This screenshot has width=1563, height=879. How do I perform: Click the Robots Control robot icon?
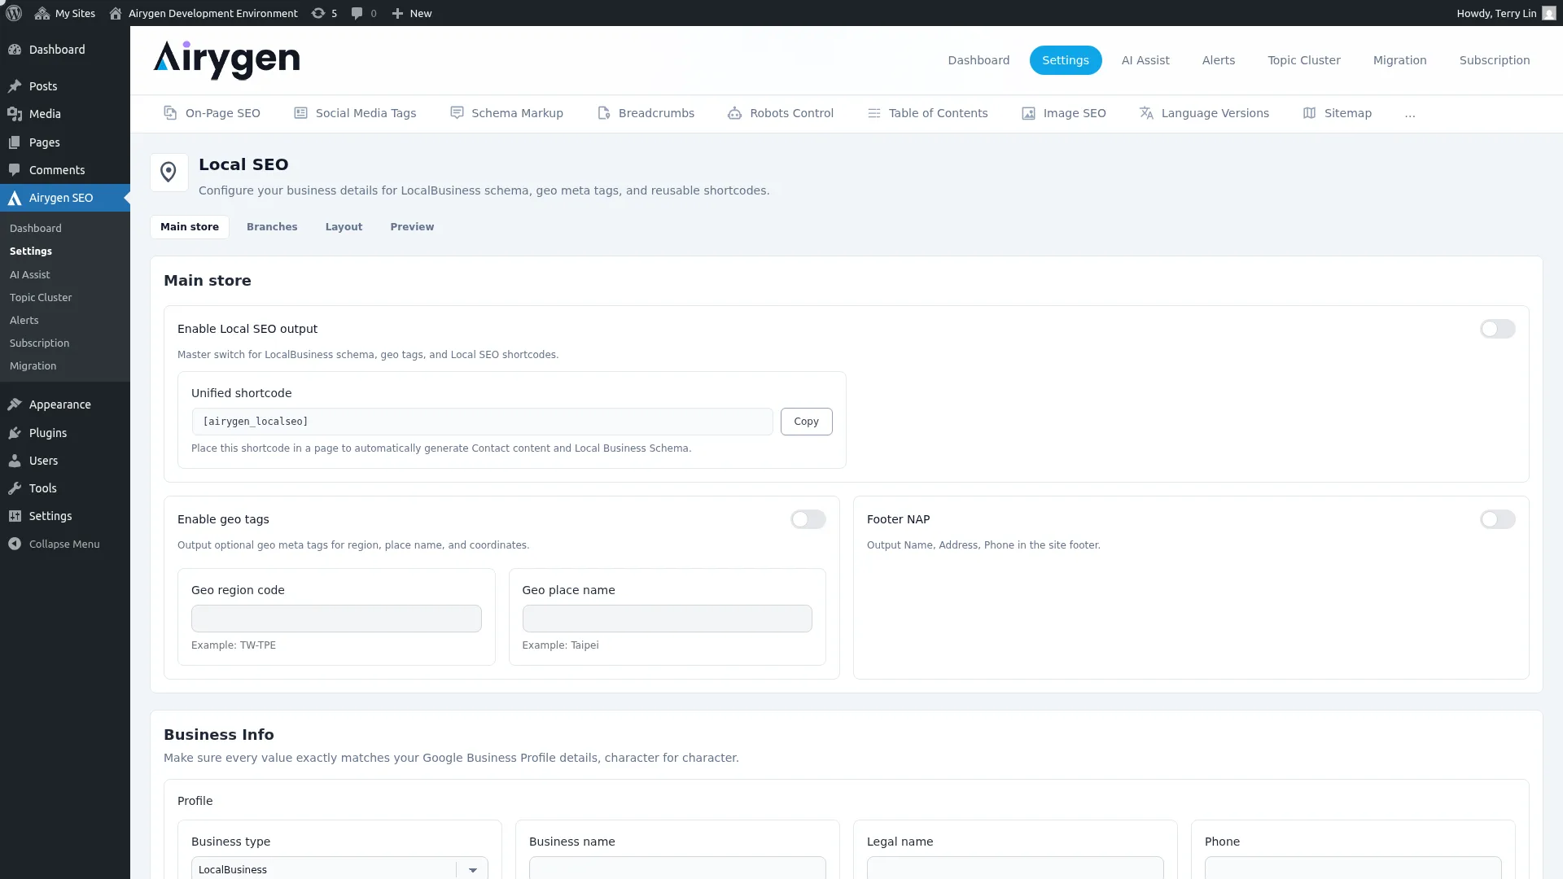pos(734,113)
